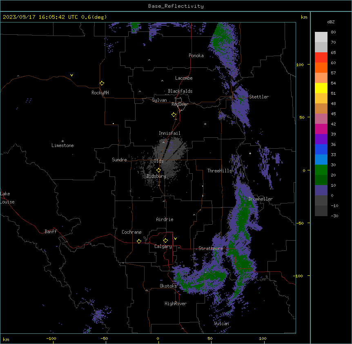Select the magenta 39-42 dBZ legend swatch
The image size is (352, 344).
[321, 129]
